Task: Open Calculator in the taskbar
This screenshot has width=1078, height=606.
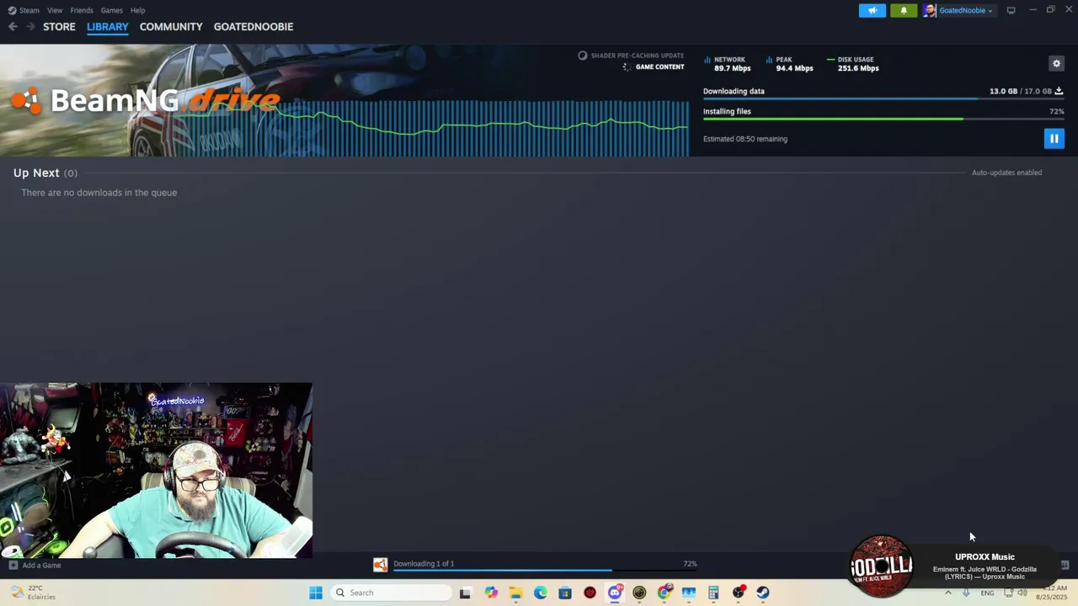Action: (x=713, y=593)
